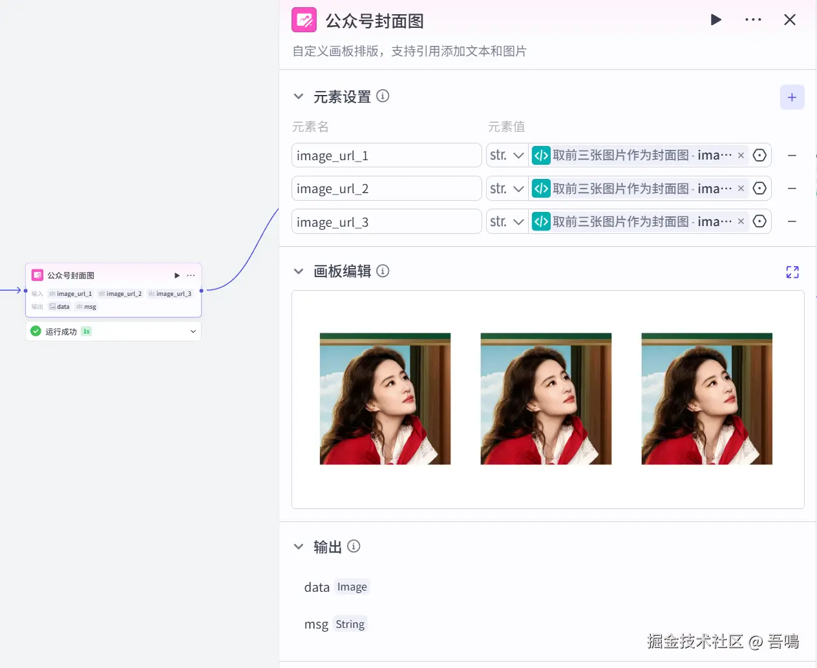Remove the image_url_1 row with minus

click(792, 156)
